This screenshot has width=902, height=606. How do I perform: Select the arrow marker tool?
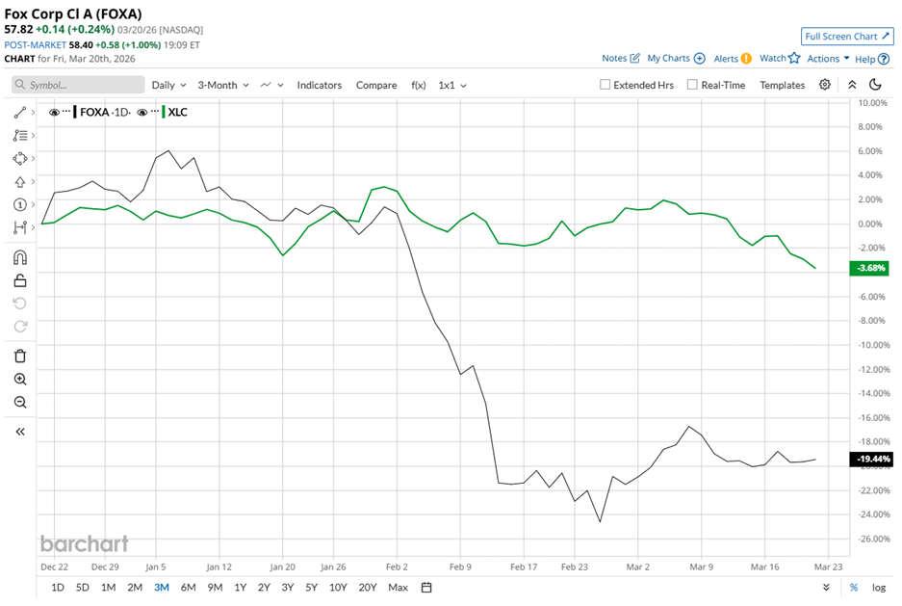(20, 181)
